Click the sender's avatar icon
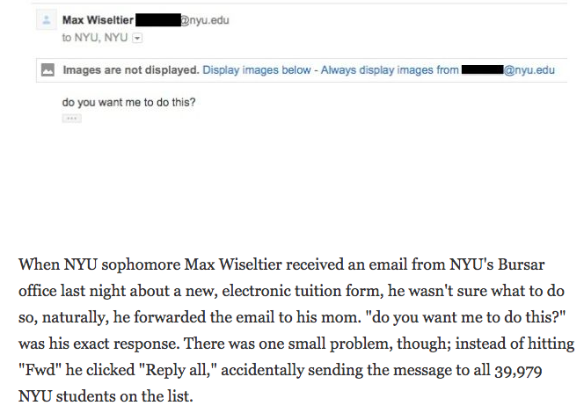584x413 pixels. click(x=47, y=19)
